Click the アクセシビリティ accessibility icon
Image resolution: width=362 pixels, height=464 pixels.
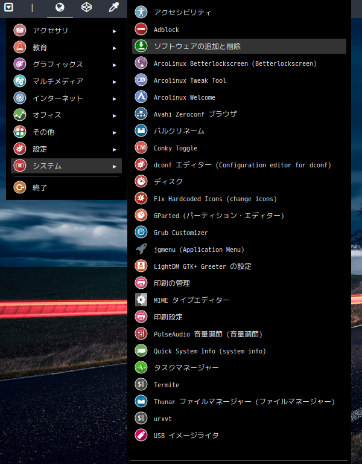pos(141,12)
